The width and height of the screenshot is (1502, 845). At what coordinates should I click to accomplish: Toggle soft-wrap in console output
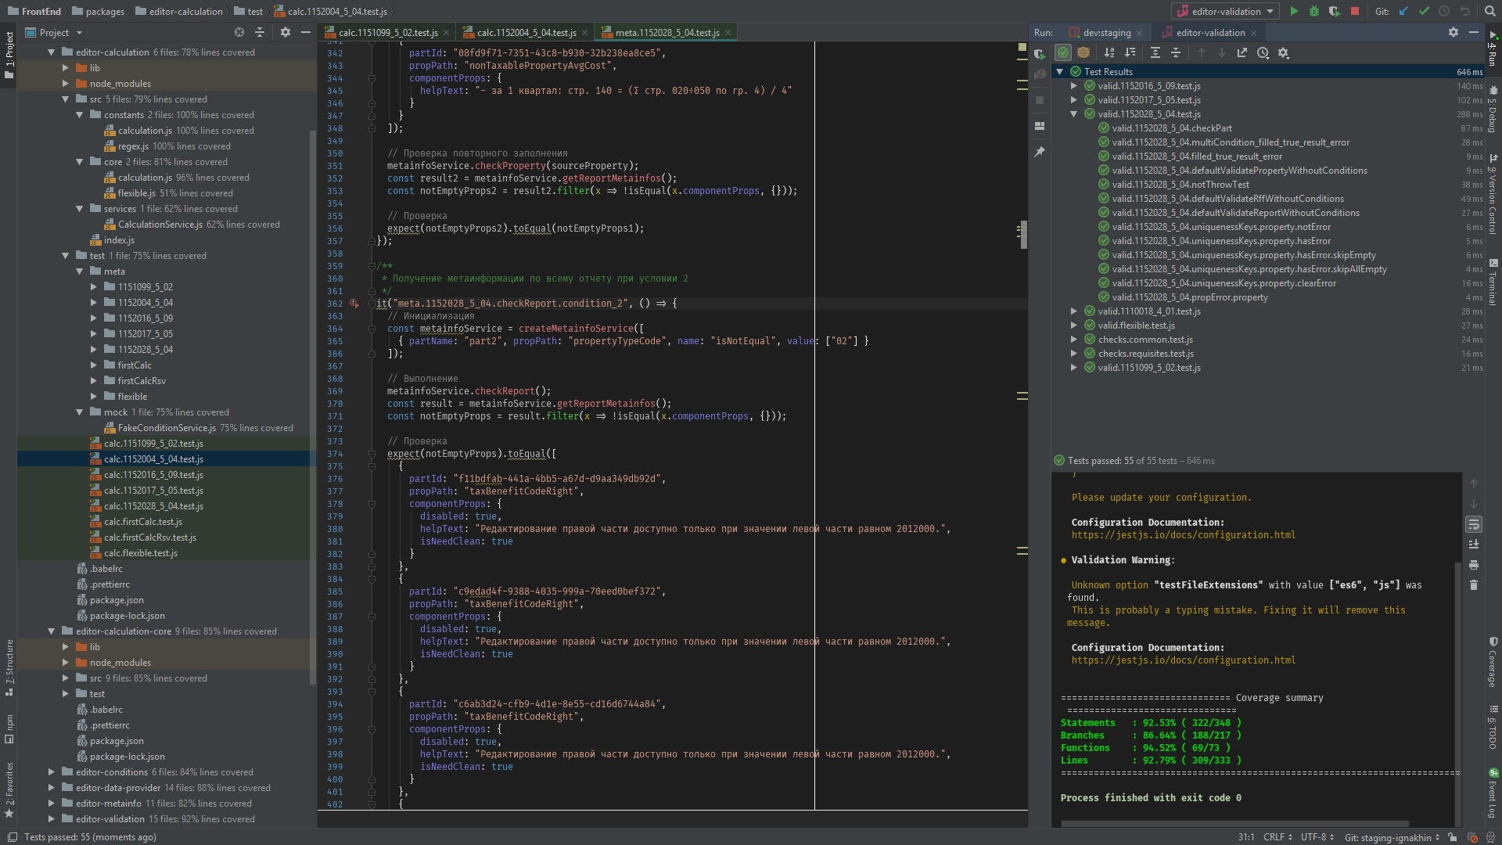click(x=1474, y=524)
